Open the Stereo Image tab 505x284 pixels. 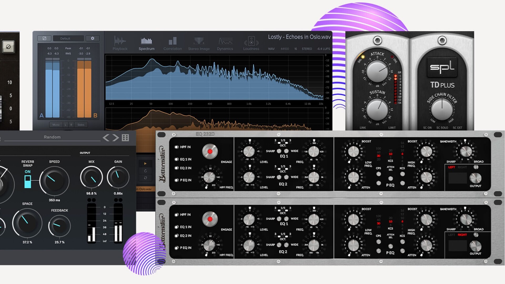point(199,43)
